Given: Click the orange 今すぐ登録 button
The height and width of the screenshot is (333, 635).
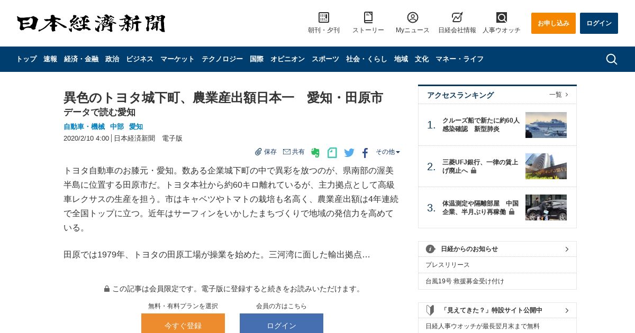Looking at the screenshot, I should 183,323.
